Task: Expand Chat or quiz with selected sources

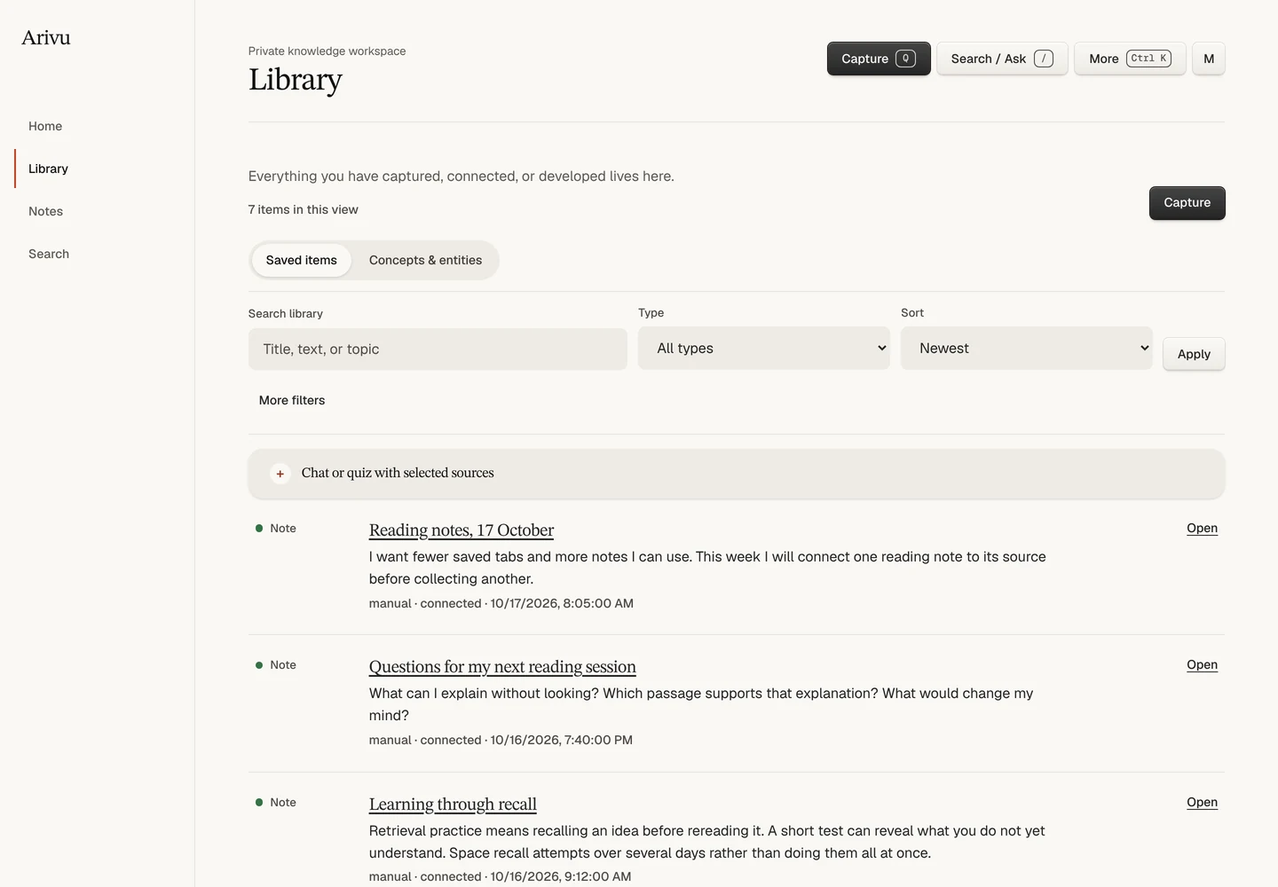Action: [737, 474]
